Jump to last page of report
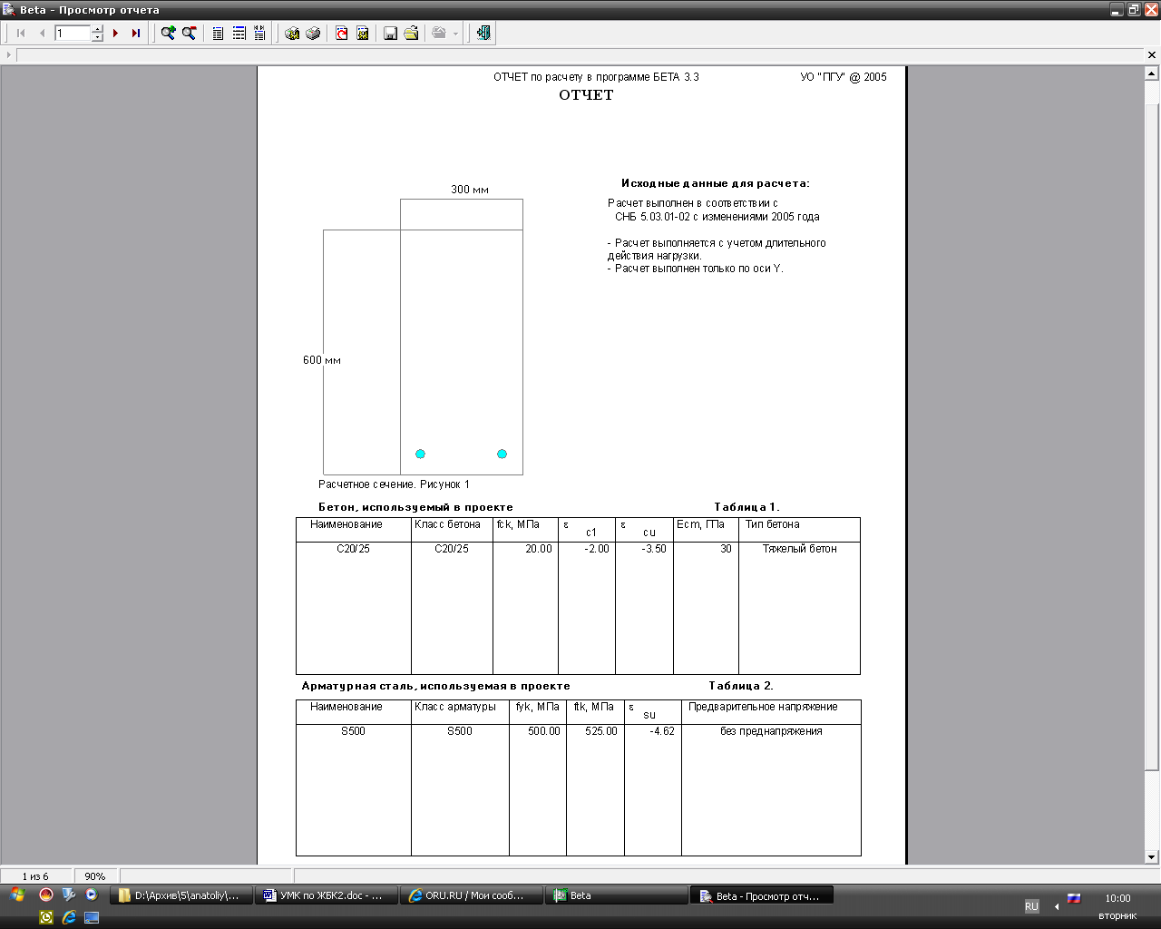This screenshot has height=929, width=1161. point(135,34)
